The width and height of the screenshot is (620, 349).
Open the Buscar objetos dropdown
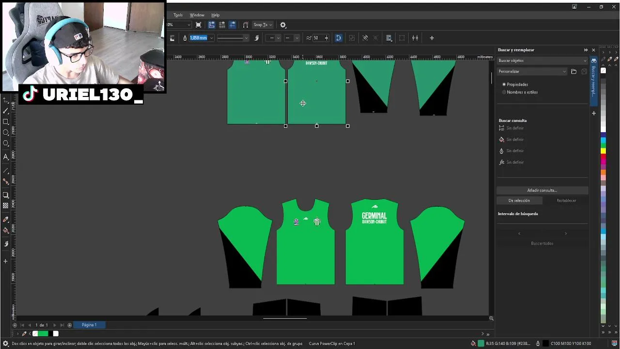(542, 61)
